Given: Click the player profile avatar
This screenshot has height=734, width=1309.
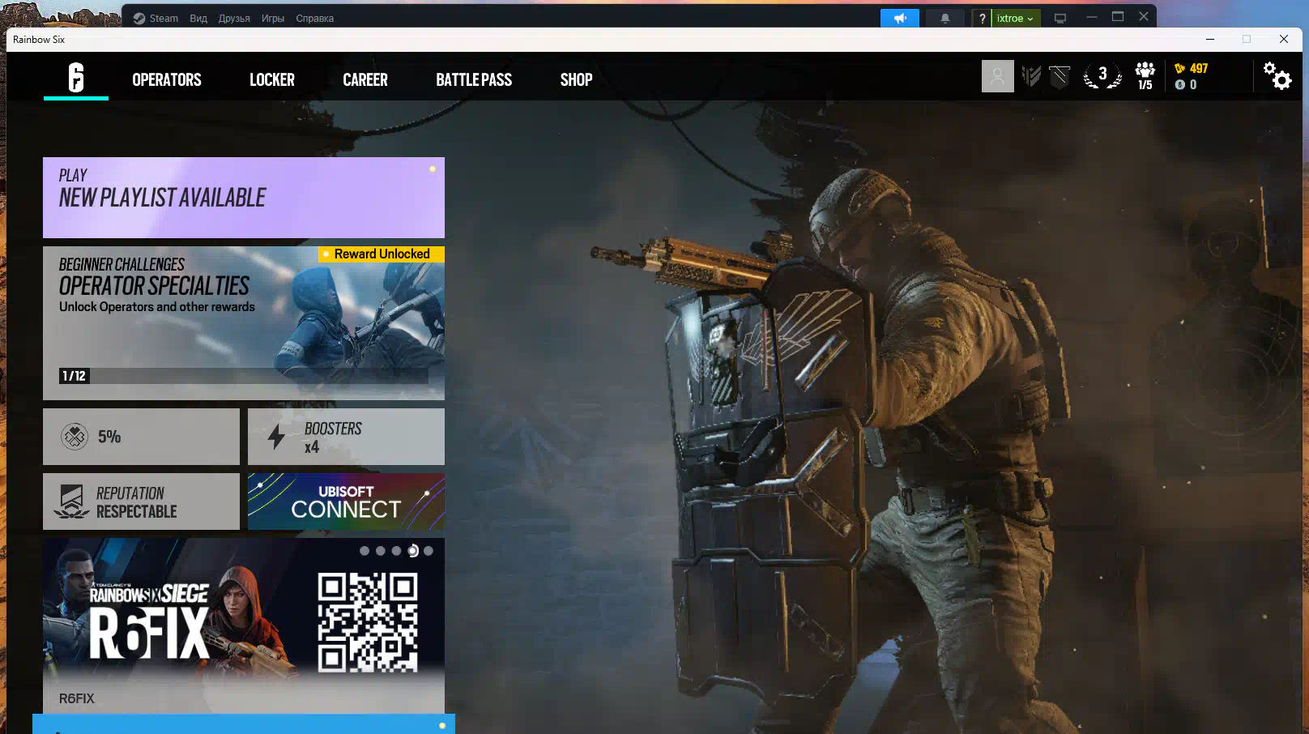Looking at the screenshot, I should 998,76.
